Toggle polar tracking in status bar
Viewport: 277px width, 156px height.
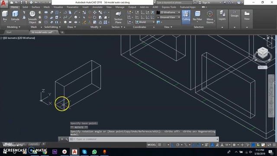[x=178, y=145]
